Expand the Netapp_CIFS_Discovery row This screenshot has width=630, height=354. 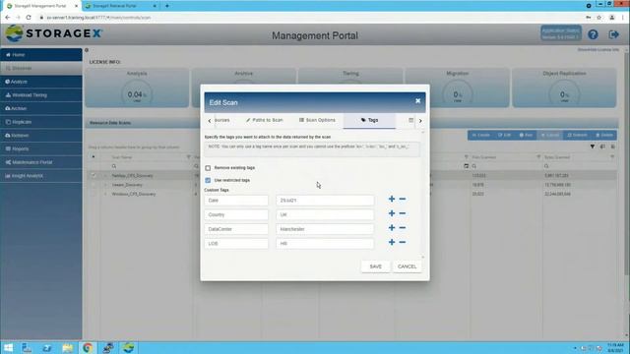pyautogui.click(x=105, y=176)
